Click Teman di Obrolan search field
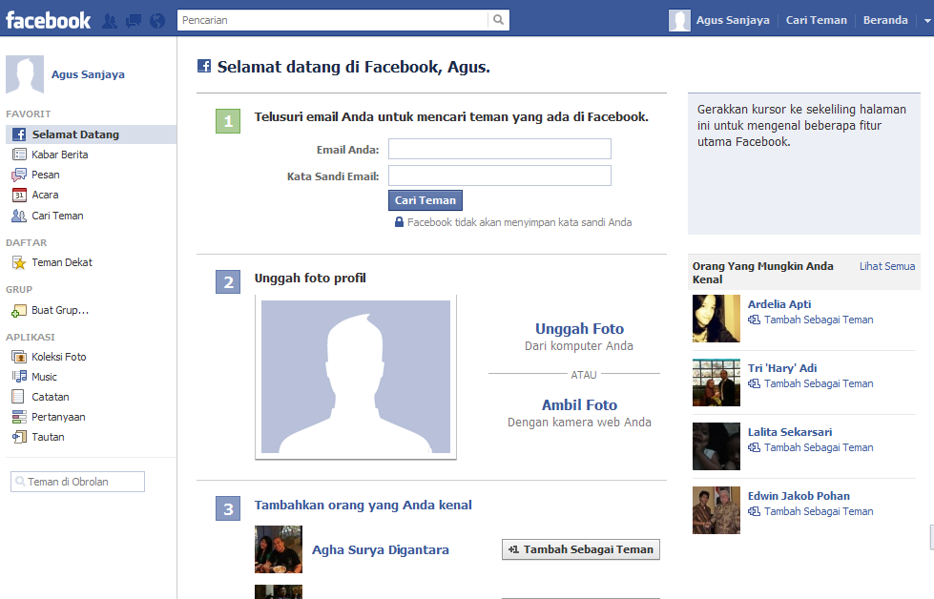 77,482
